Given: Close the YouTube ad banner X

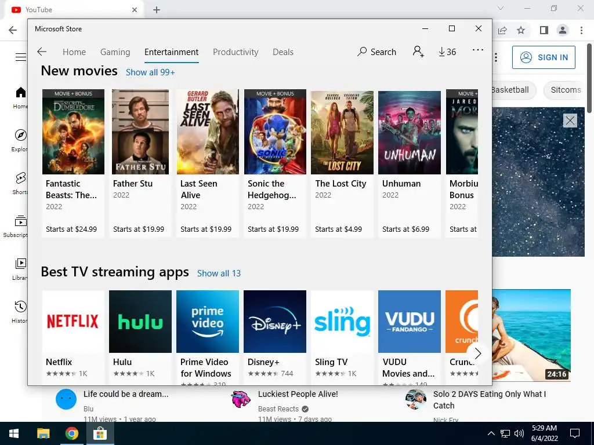Looking at the screenshot, I should (570, 121).
